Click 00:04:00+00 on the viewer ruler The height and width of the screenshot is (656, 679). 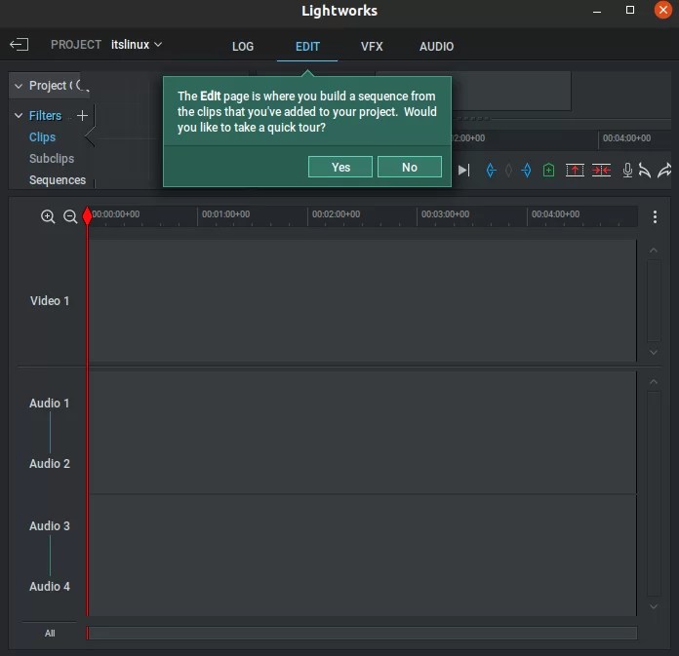click(x=626, y=138)
